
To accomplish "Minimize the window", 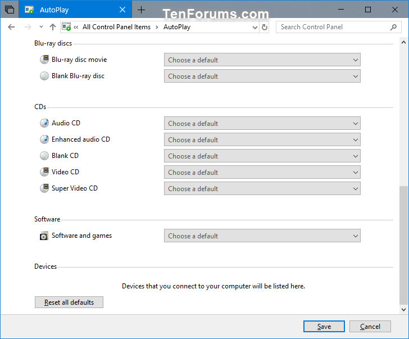I will point(341,10).
